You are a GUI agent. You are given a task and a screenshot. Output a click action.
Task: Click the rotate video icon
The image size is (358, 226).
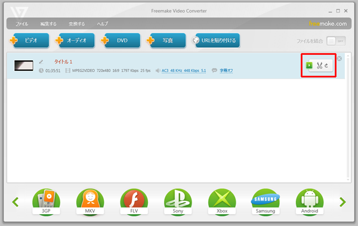click(x=326, y=66)
